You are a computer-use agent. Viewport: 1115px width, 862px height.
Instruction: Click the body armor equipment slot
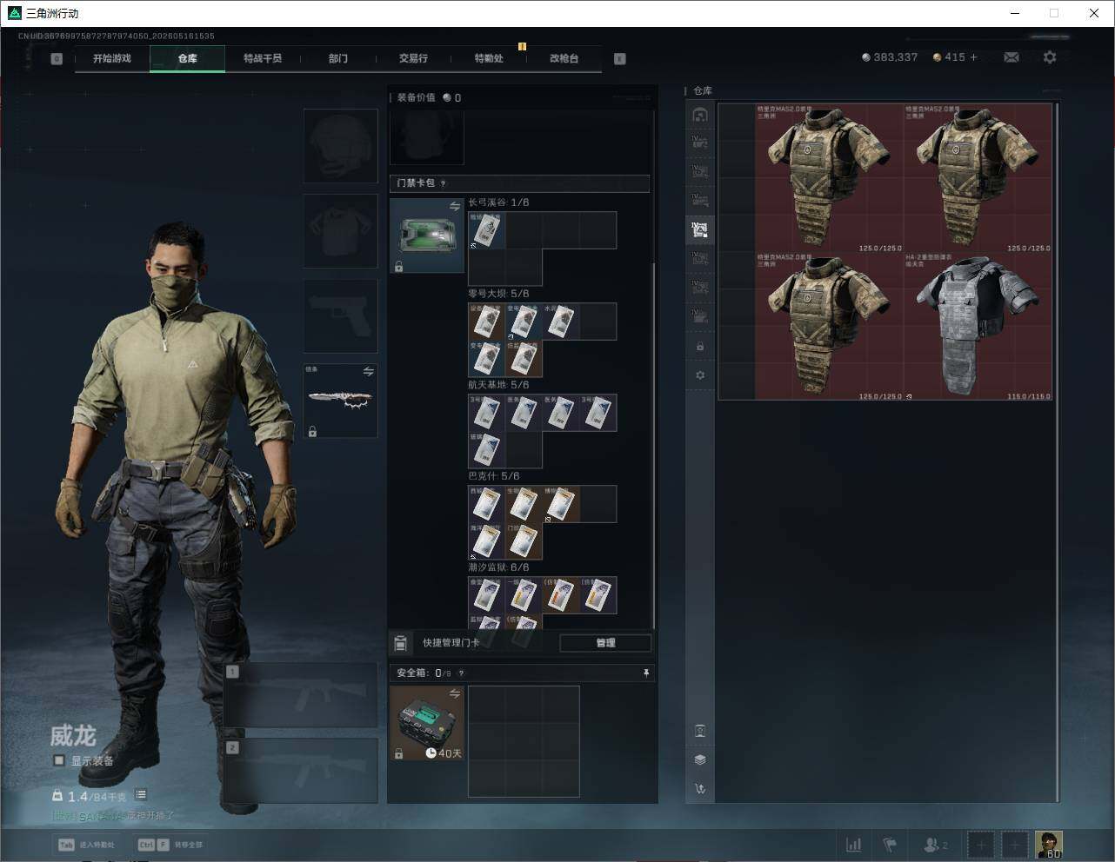[340, 231]
